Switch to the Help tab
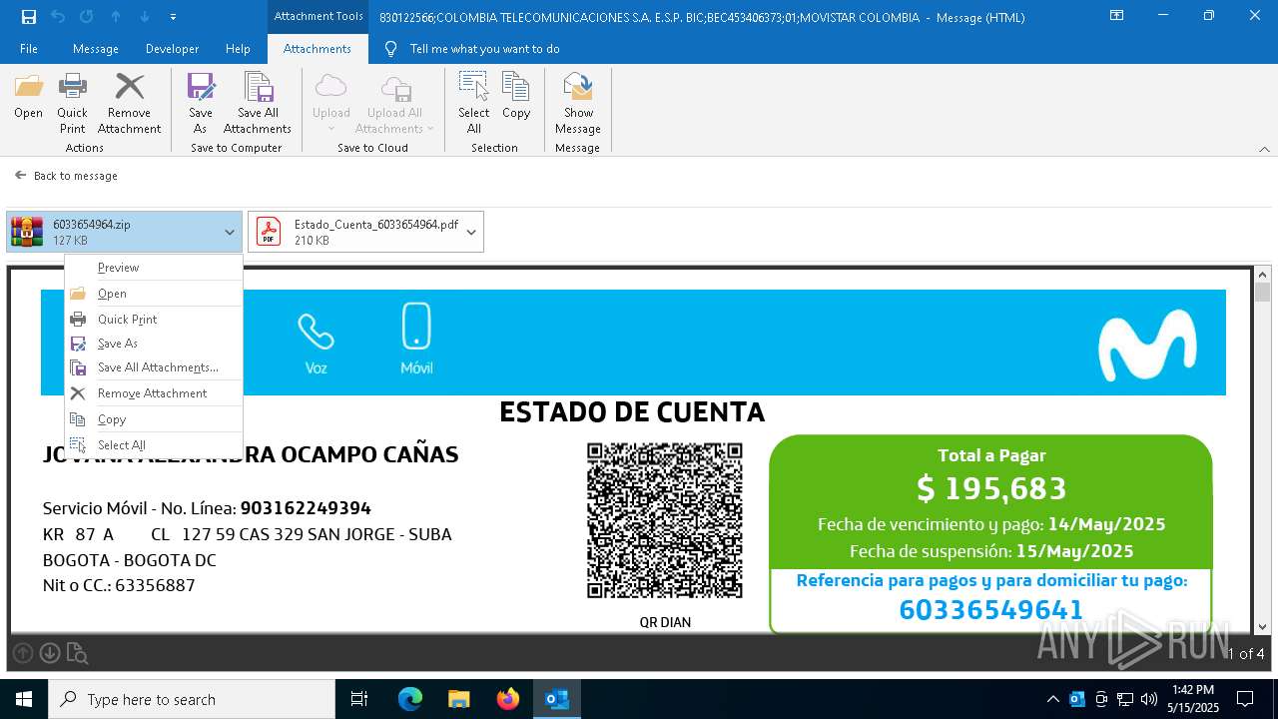 [x=238, y=49]
